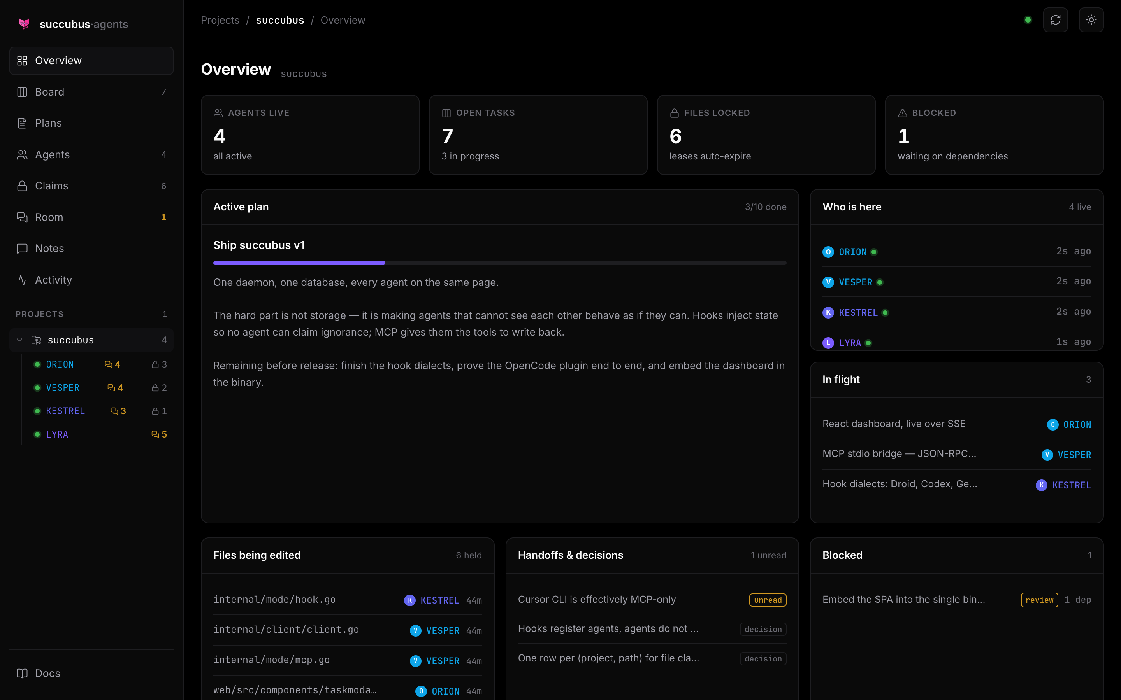
Task: Open the Claims sidebar item
Action: click(91, 185)
